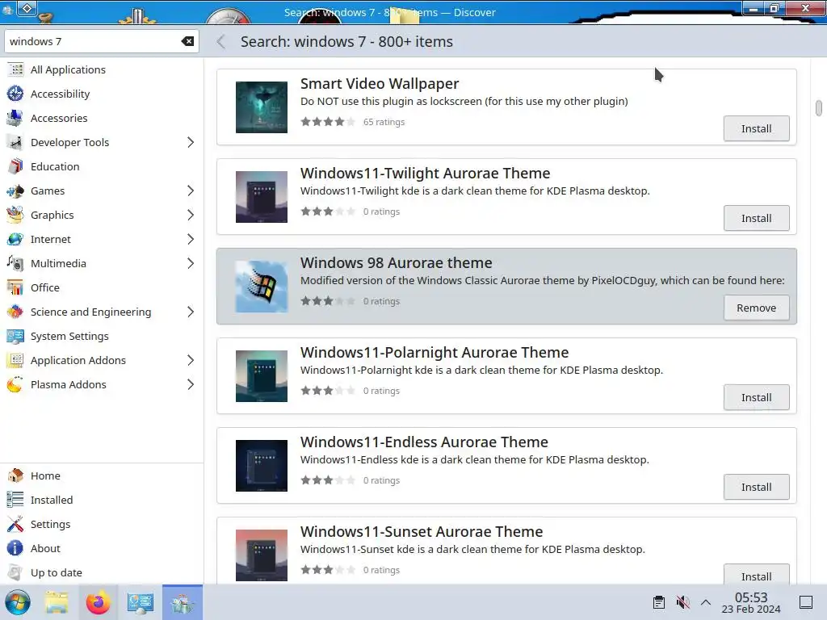Image resolution: width=827 pixels, height=620 pixels.
Task: Click Smart Video Wallpaper star rating
Action: [328, 122]
